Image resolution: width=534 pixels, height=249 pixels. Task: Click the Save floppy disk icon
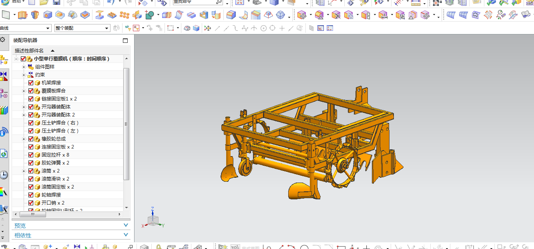point(56,2)
